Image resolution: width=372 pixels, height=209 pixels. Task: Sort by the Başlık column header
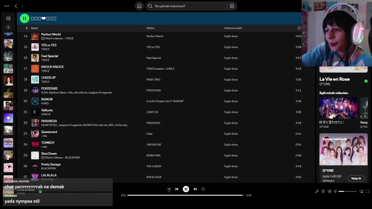[x=35, y=28]
